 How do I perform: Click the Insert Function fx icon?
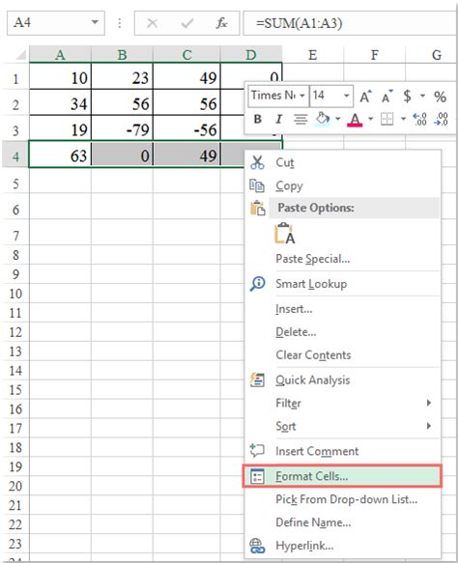221,23
